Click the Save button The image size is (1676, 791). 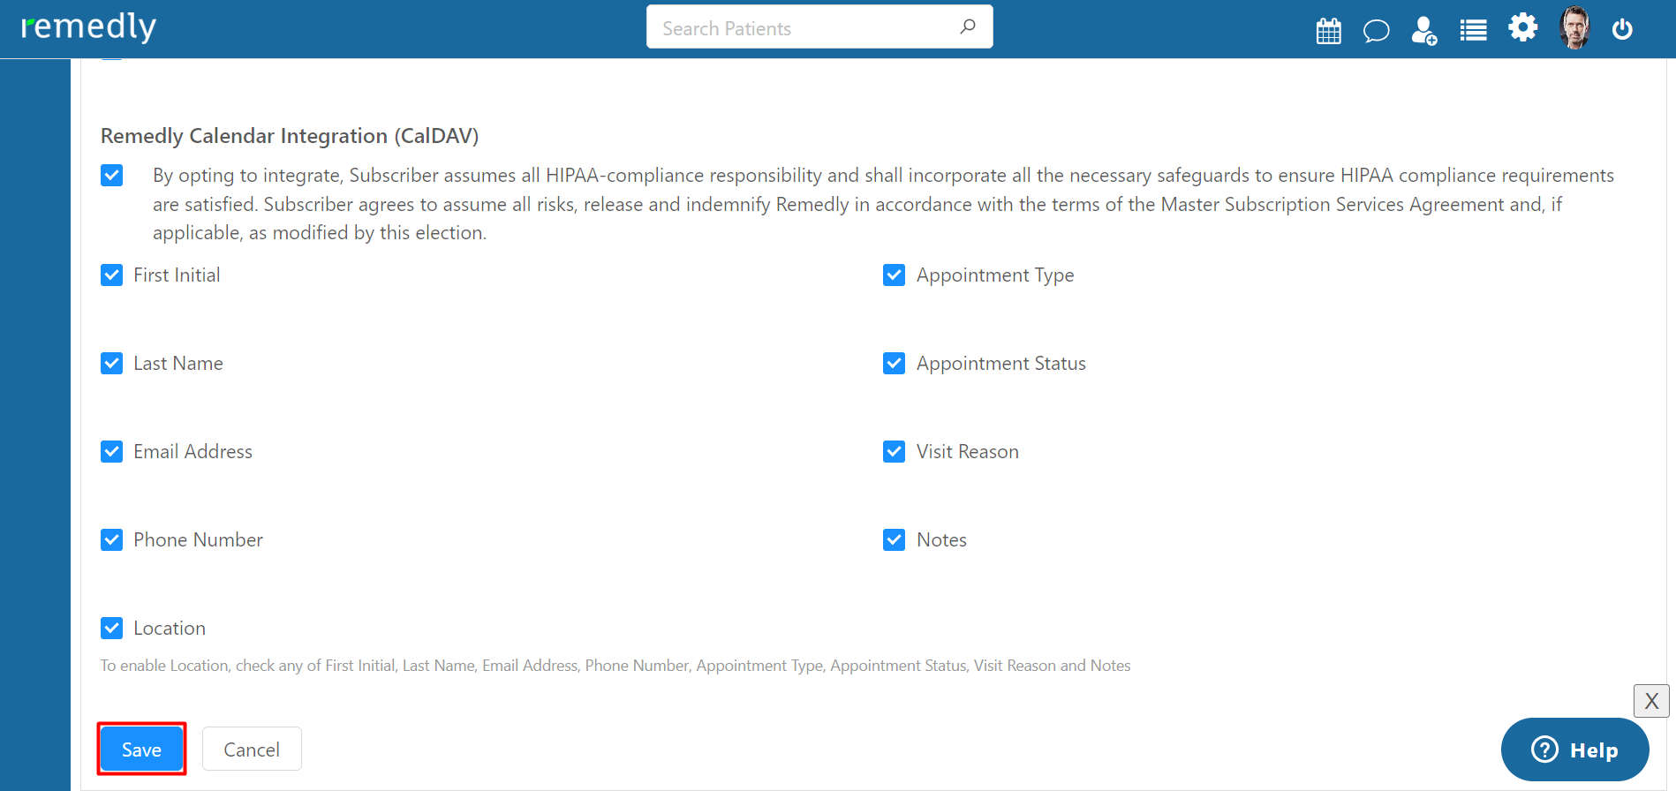tap(141, 749)
